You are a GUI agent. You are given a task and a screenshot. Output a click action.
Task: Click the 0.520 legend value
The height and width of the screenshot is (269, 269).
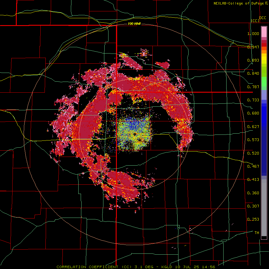coord(253,153)
